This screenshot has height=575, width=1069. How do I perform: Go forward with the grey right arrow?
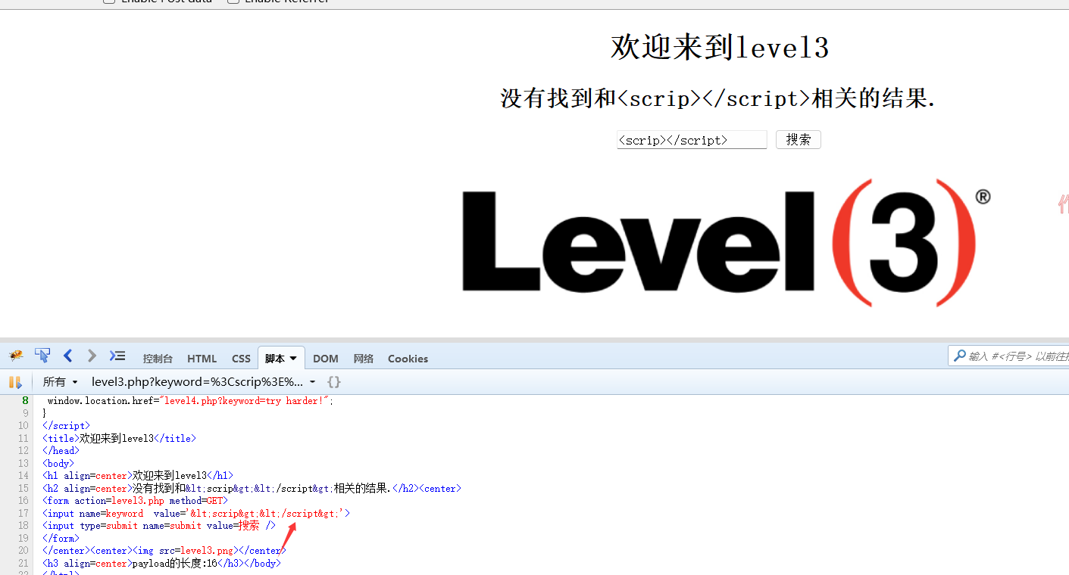(x=92, y=356)
